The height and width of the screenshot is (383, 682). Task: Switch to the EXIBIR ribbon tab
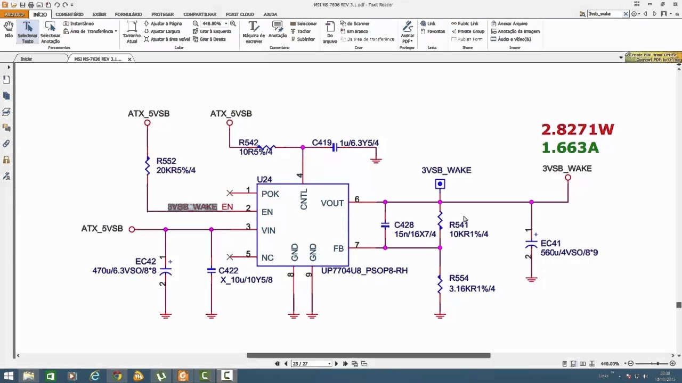pos(99,14)
